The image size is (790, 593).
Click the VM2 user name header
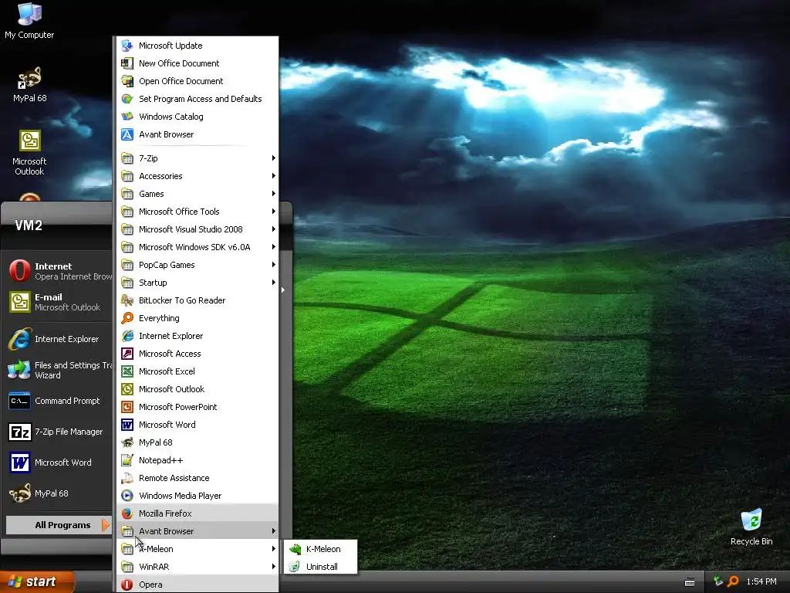(29, 225)
